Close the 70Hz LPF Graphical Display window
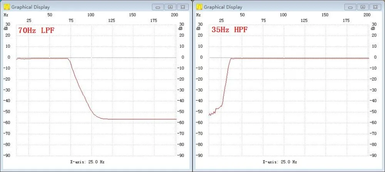Image resolution: width=385 pixels, height=172 pixels. 183,7
